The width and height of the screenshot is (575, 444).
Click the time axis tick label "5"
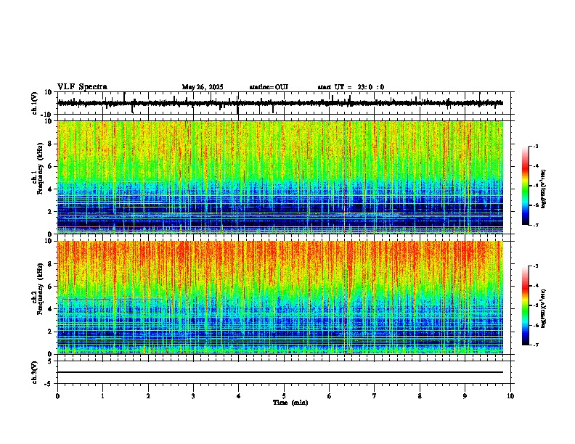tap(284, 396)
